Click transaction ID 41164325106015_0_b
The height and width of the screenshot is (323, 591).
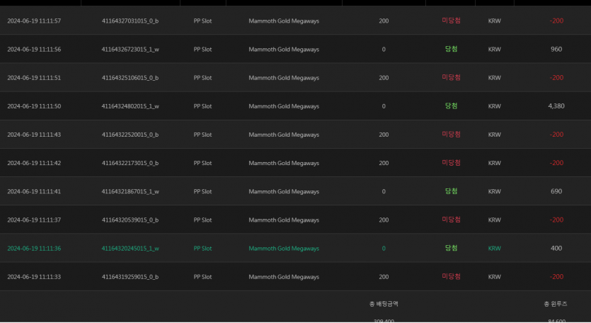[x=130, y=78]
